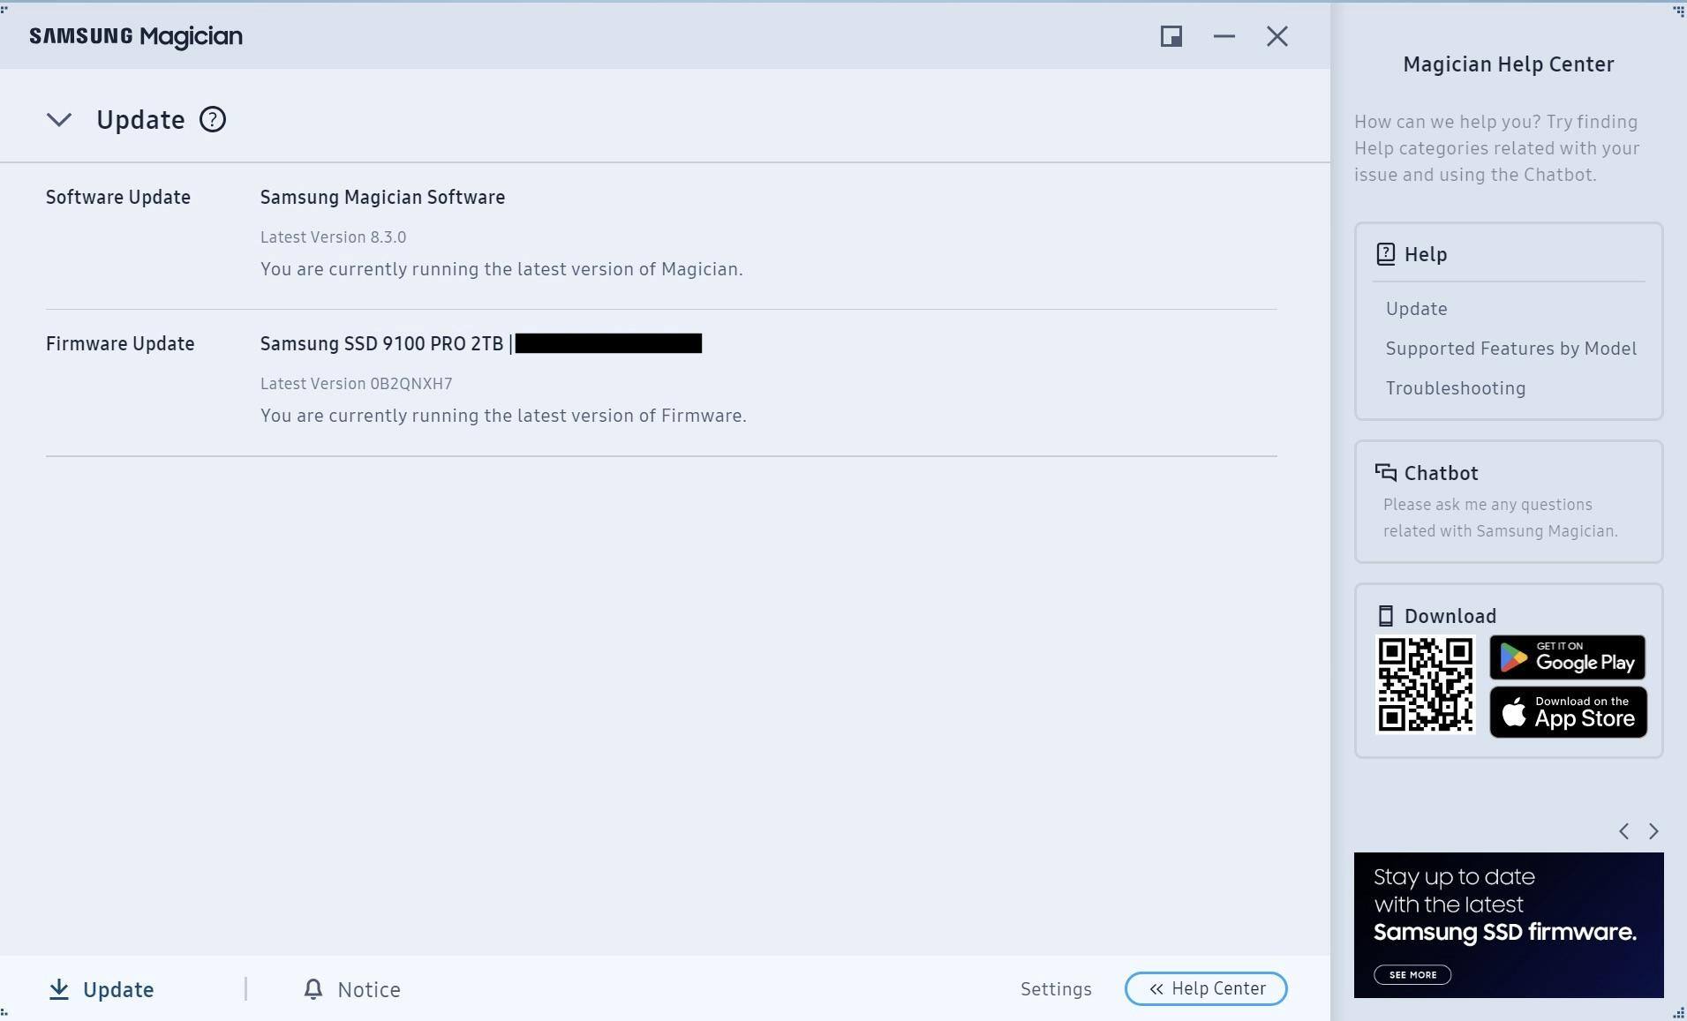
Task: Go to the previous banner with left arrow
Action: [x=1623, y=831]
